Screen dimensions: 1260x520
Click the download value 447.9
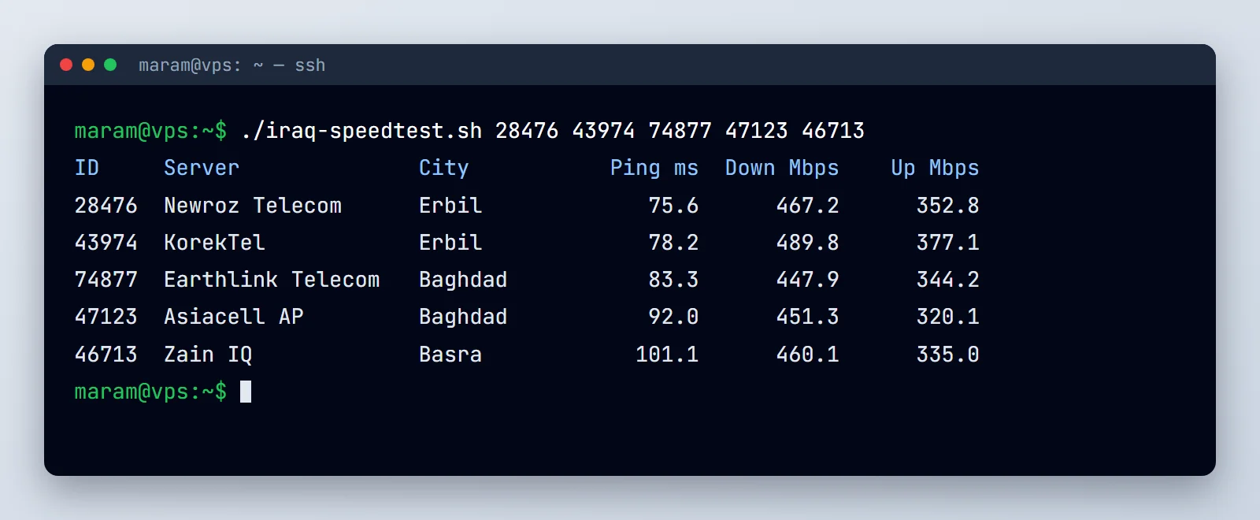pyautogui.click(x=808, y=280)
